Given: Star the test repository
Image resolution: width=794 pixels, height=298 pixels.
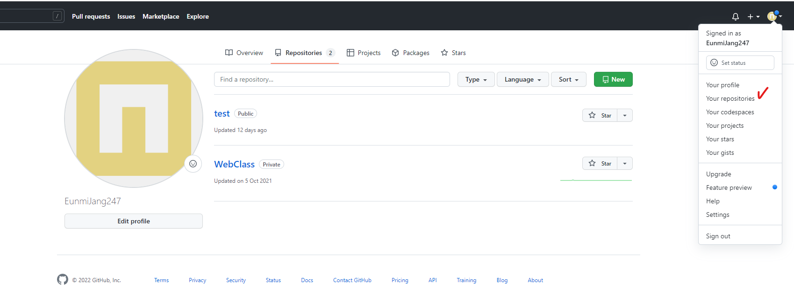Looking at the screenshot, I should (x=600, y=115).
